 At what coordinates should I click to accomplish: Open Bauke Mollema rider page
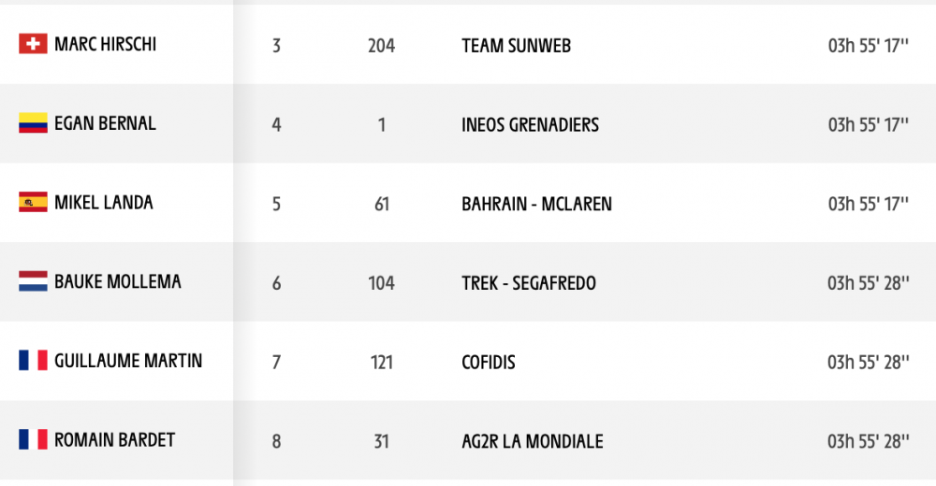pyautogui.click(x=118, y=281)
